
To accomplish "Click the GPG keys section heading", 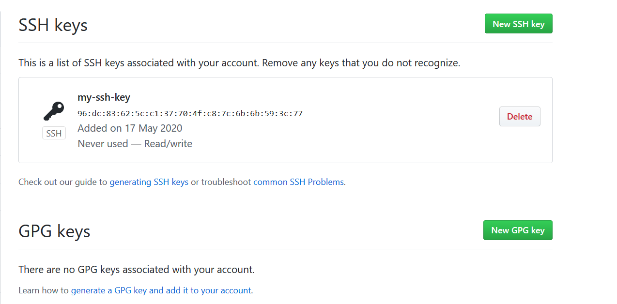I will (54, 231).
